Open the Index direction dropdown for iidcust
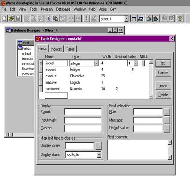This screenshot has height=177, width=190. [x=136, y=63]
